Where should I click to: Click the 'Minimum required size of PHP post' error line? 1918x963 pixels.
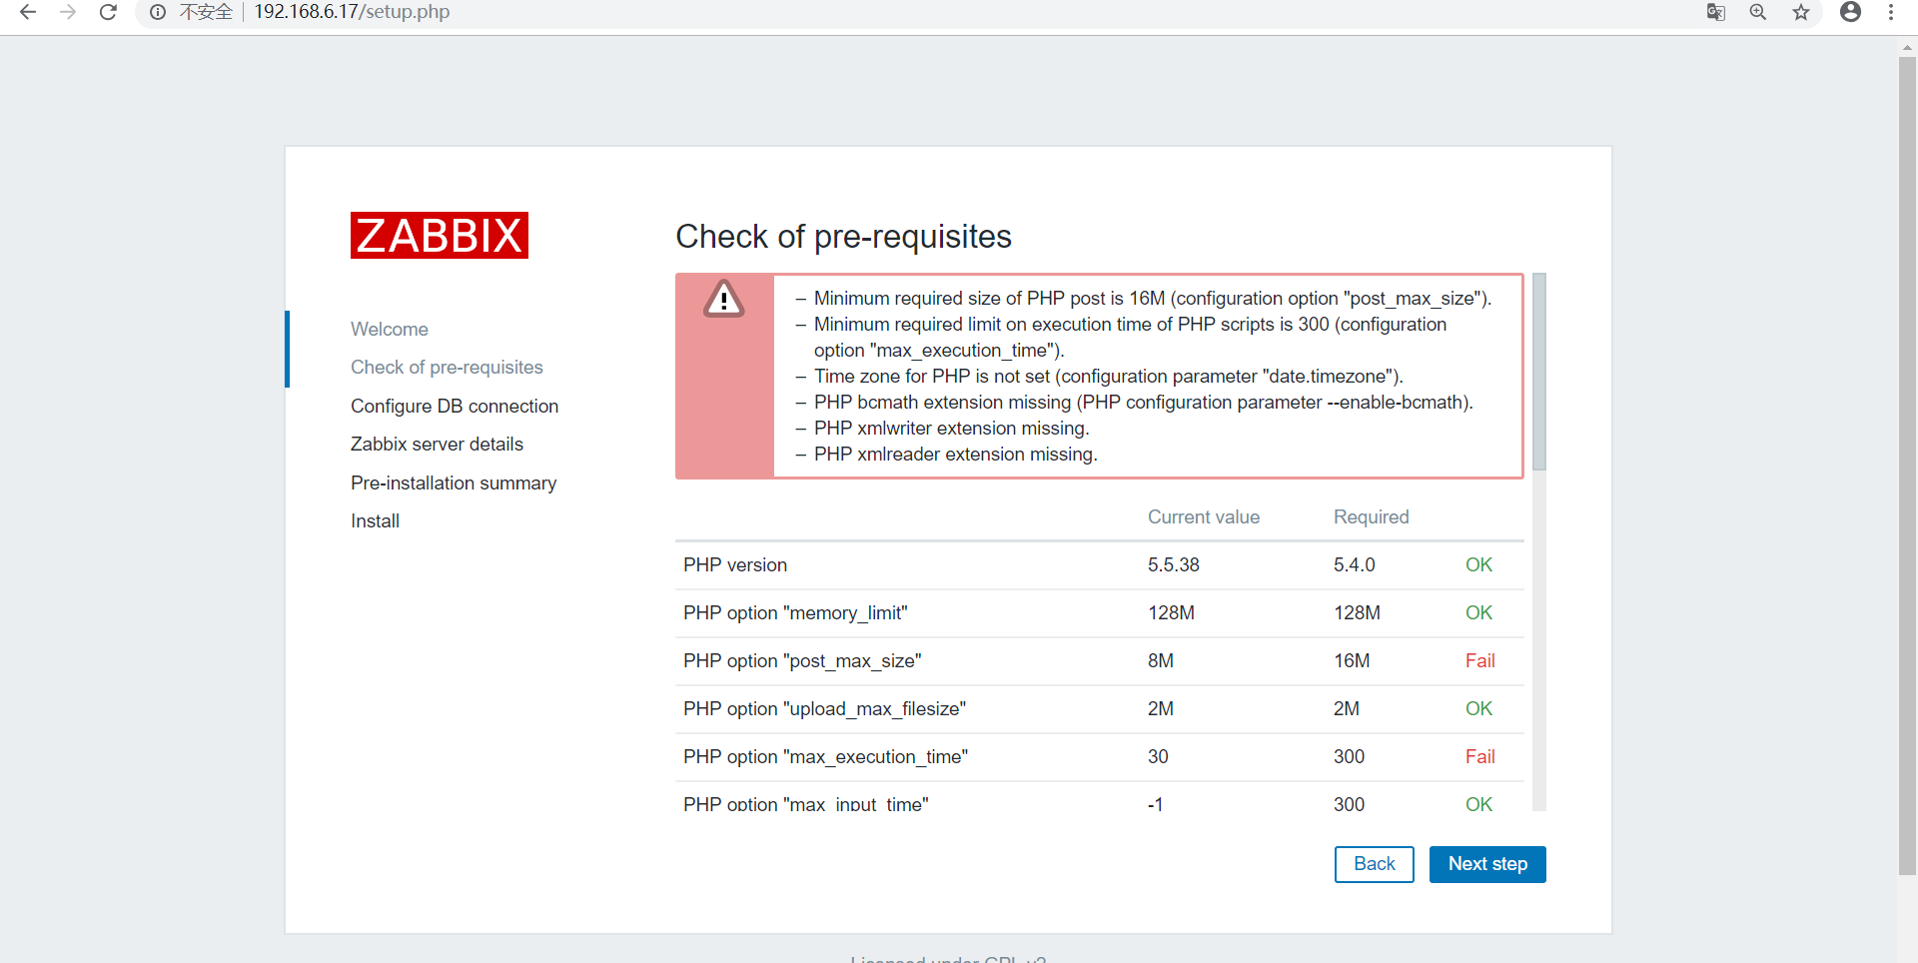(1153, 299)
